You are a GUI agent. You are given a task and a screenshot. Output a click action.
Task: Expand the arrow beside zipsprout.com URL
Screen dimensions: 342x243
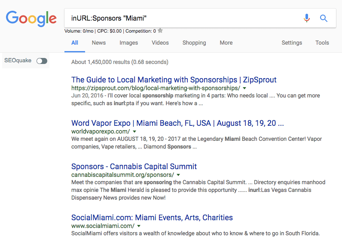[244, 88]
